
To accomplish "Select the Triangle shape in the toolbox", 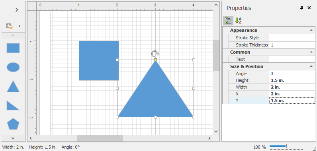I will tap(13, 87).
